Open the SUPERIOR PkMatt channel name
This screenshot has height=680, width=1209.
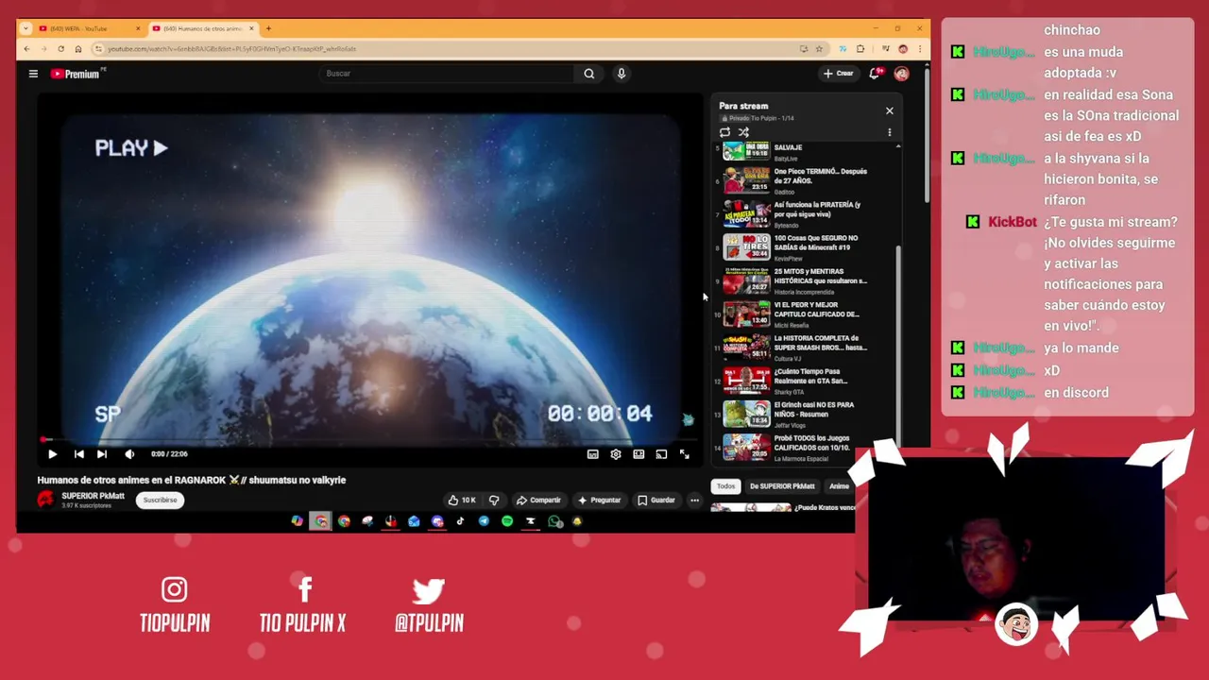click(x=93, y=496)
